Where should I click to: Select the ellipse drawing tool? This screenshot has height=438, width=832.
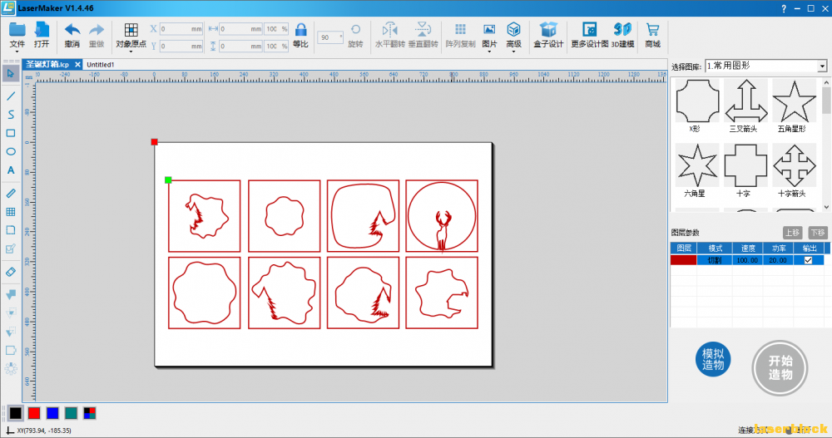(11, 151)
